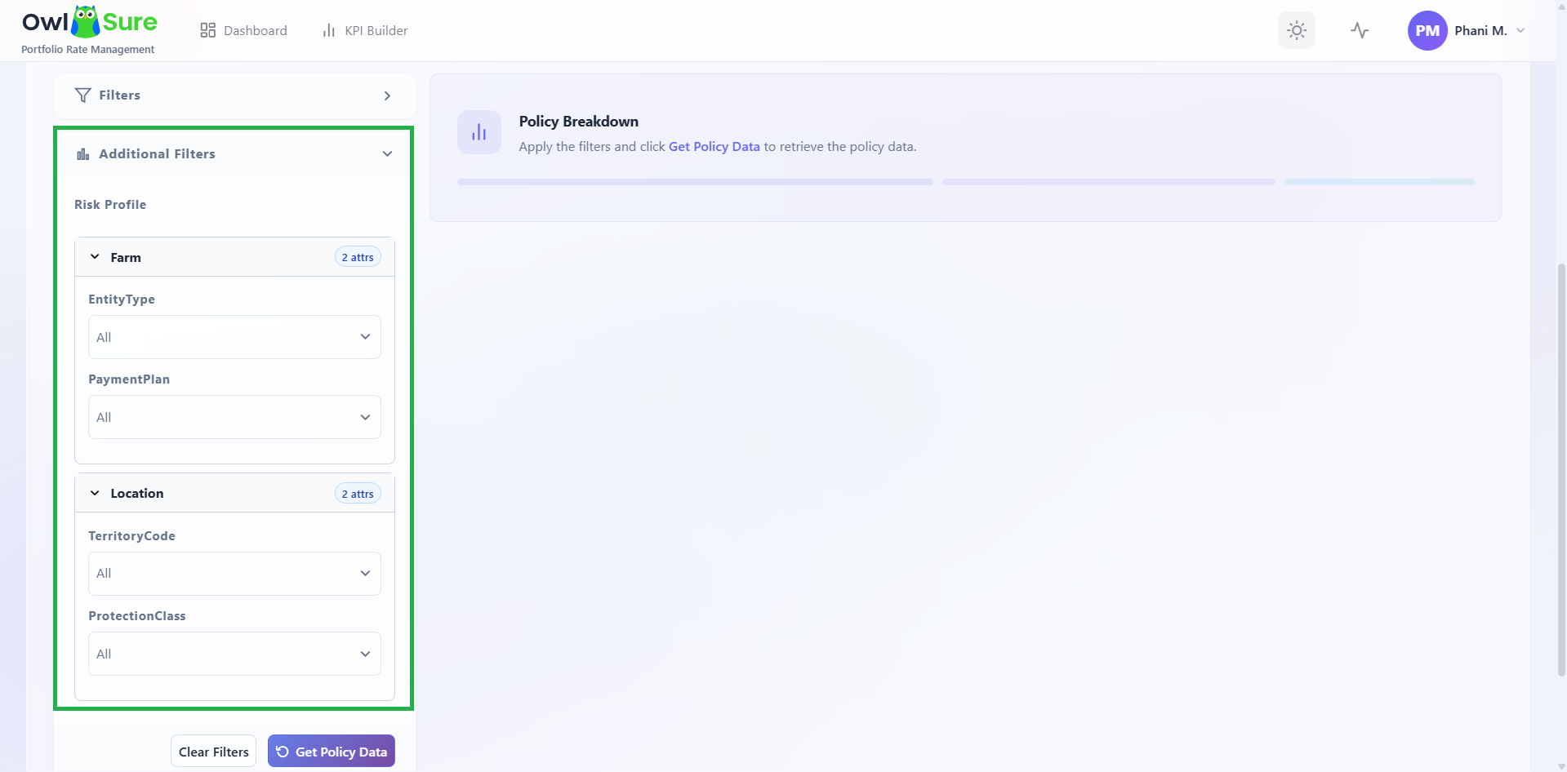Viewport: 1567px width, 772px height.
Task: Expand the Filters panel chevron
Action: tap(387, 95)
